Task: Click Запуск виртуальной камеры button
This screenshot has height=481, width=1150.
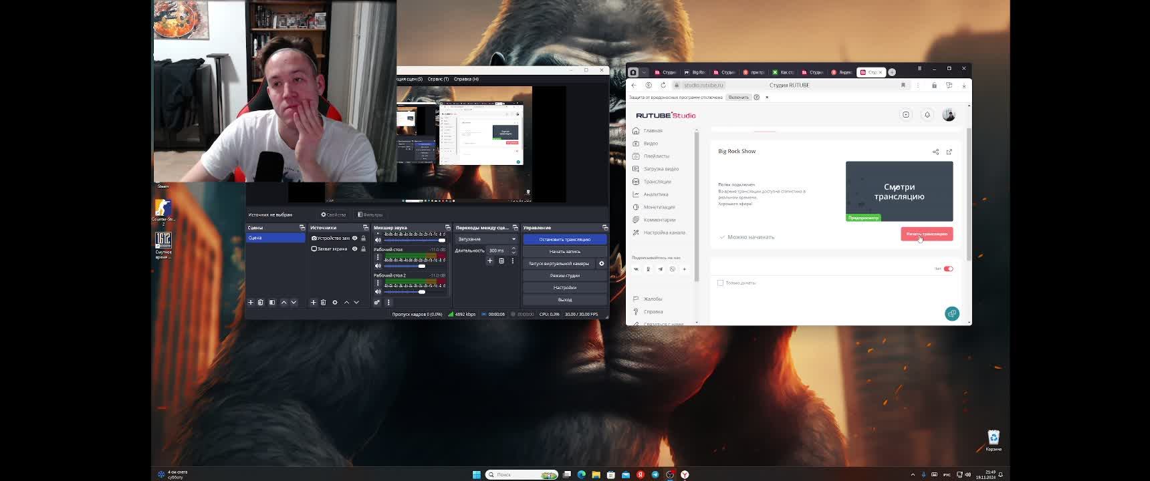Action: click(559, 263)
